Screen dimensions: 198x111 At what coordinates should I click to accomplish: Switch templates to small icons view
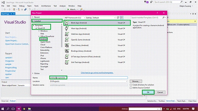pyautogui.click(x=118, y=18)
